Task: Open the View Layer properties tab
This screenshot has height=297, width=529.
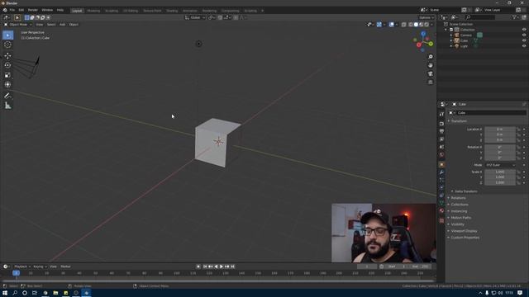Action: (x=441, y=139)
